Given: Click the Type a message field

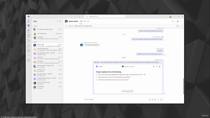Looking at the screenshot, I should (x=116, y=100).
